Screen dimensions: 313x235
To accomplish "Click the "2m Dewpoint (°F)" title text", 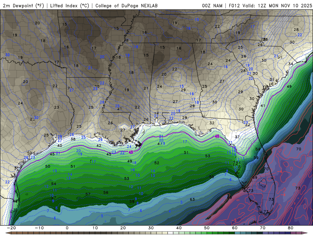I will [x=23, y=5].
